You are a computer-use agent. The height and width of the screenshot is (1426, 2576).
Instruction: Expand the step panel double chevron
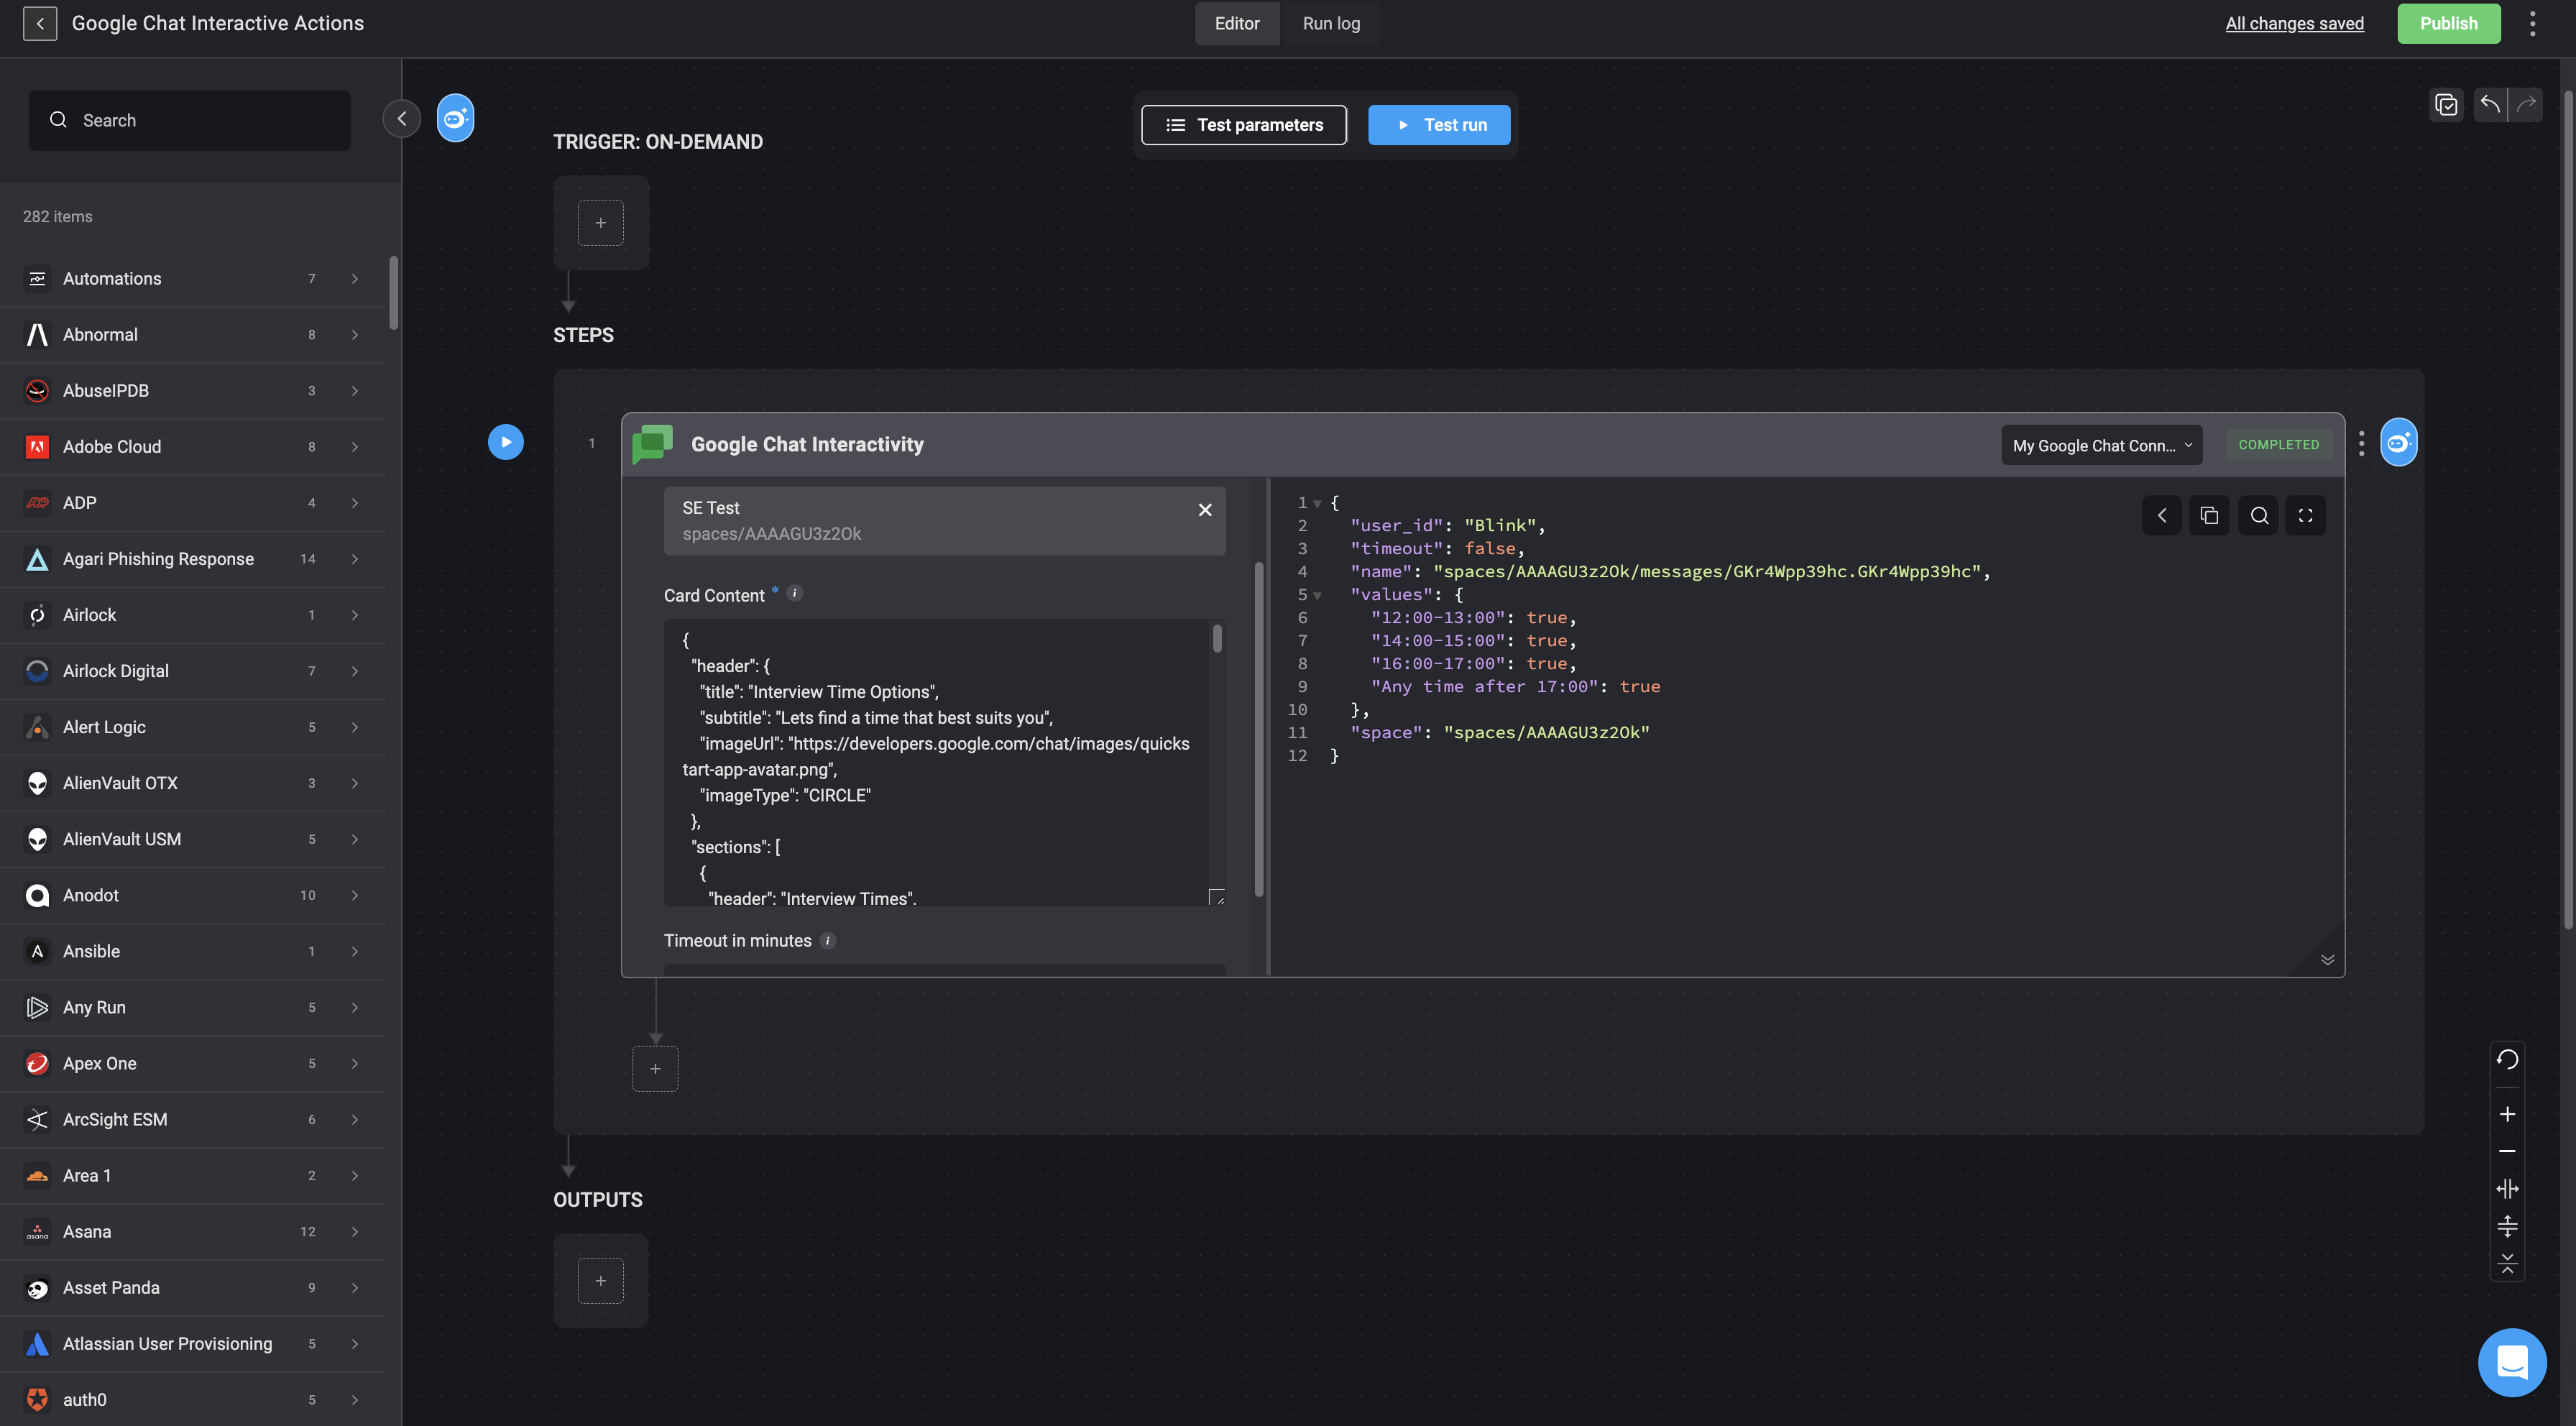coord(2328,960)
